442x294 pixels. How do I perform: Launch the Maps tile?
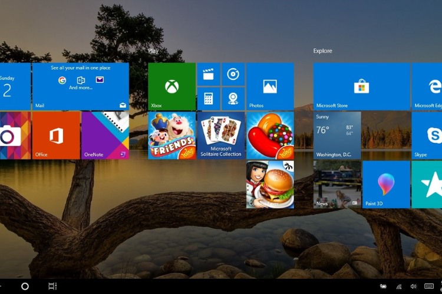click(233, 98)
